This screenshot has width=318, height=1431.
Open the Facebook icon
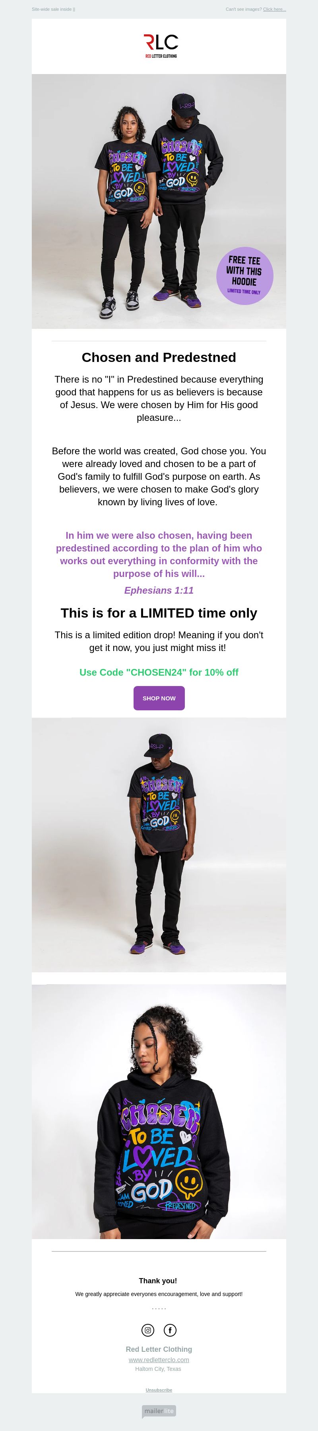click(x=170, y=1329)
